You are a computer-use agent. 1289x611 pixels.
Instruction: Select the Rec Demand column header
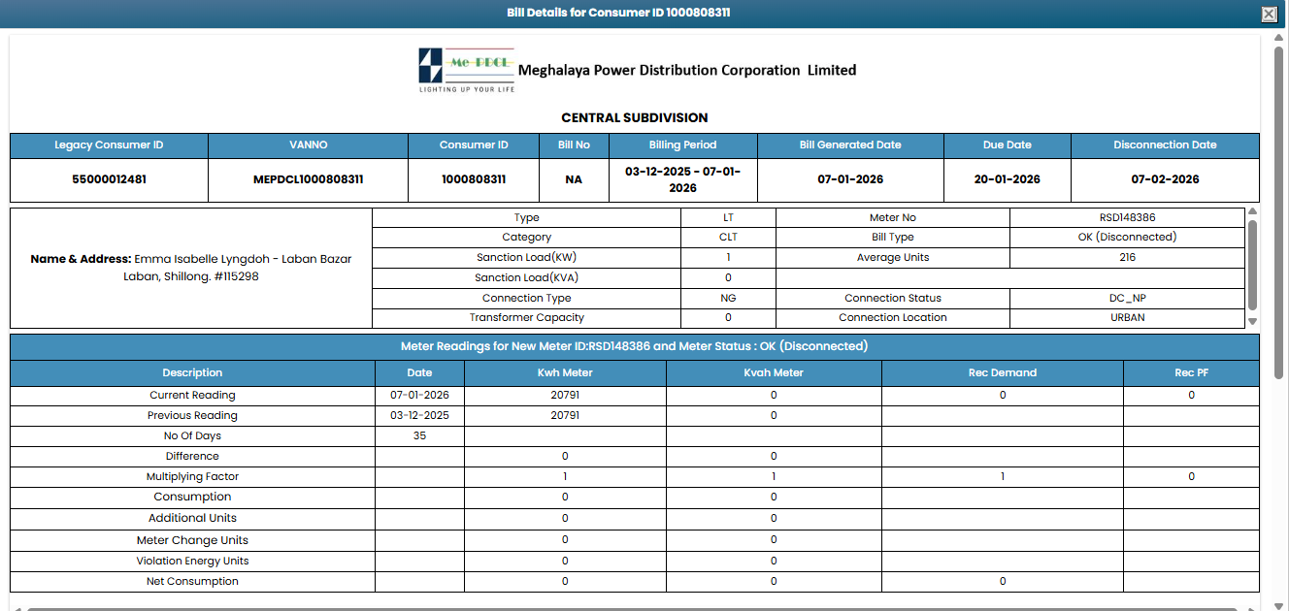coord(1003,372)
